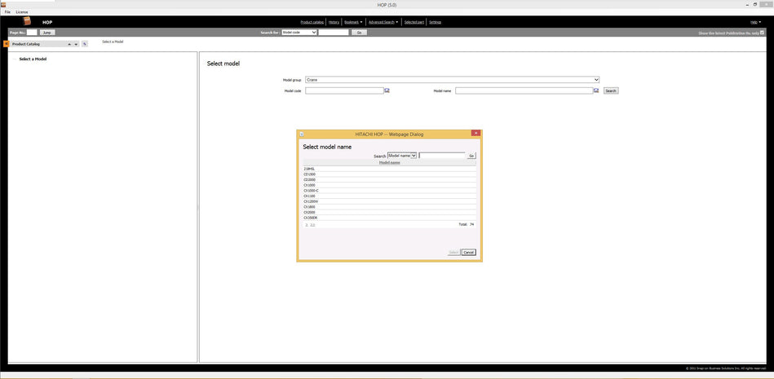Click the Page No. input field
774x379 pixels.
(x=32, y=33)
